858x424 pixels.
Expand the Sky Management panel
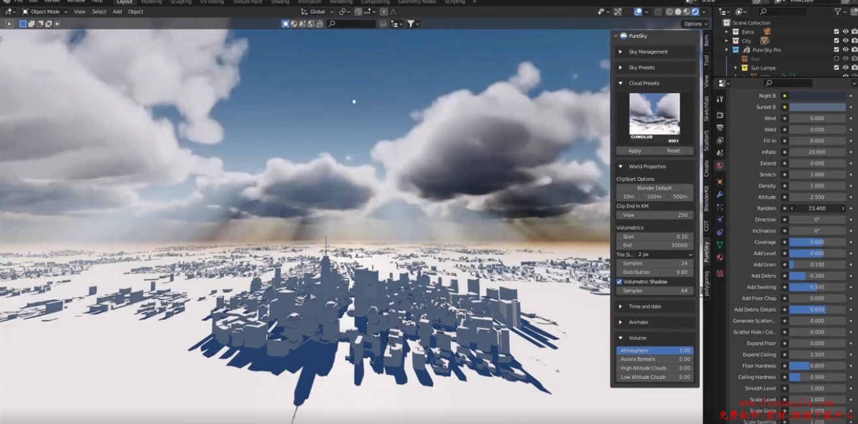648,52
